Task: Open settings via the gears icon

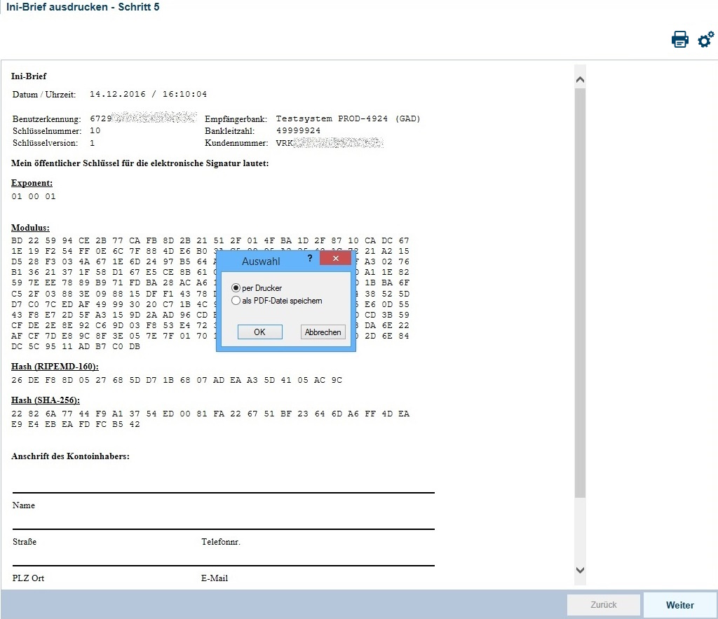Action: (x=705, y=39)
